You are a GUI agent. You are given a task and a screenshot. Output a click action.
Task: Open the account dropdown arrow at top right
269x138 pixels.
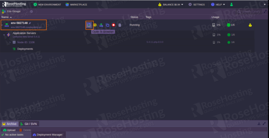[x=264, y=5]
